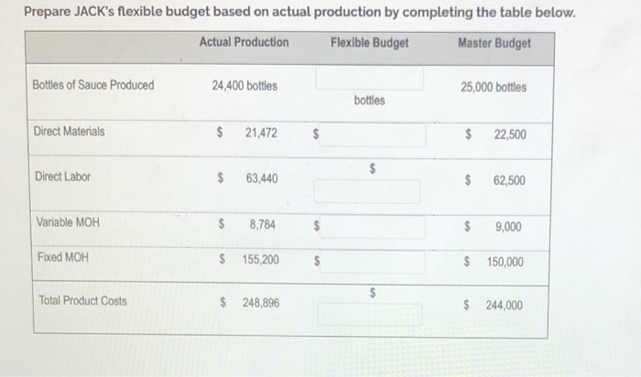Select the Direct Materials row label
Image resolution: width=641 pixels, height=377 pixels.
pos(70,132)
